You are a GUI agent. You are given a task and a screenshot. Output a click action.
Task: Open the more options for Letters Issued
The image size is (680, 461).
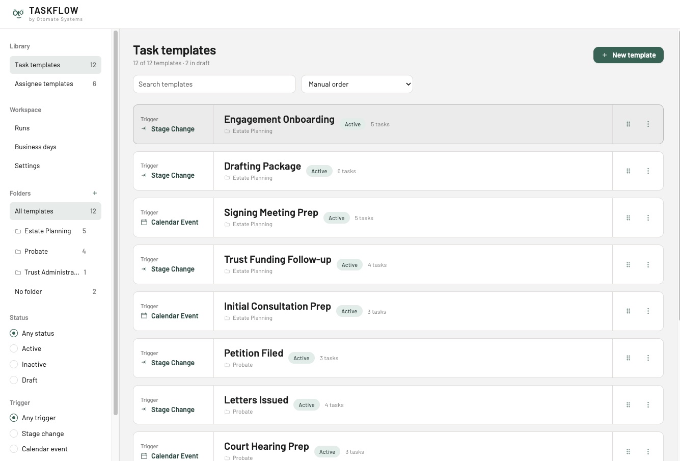[648, 405]
